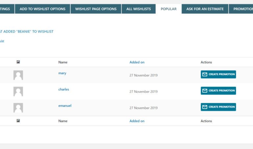Open the Add to Wishlist Options tab
Image resolution: width=253 pixels, height=149 pixels.
42,9
